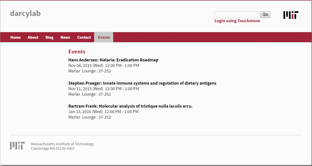Click the Nov 04, 2015 date line
This screenshot has height=166, width=312.
[104, 66]
